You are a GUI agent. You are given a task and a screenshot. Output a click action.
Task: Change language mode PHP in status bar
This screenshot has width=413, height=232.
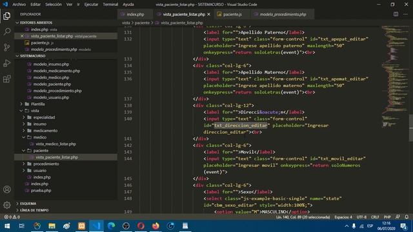click(387, 217)
